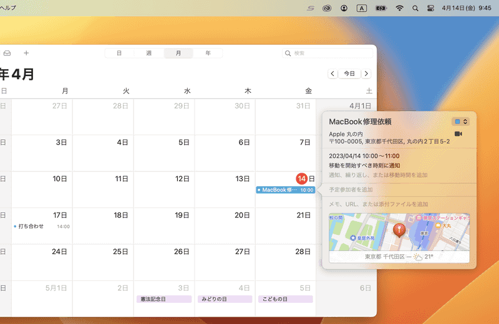Open the MacBook 修理 event on the 14th
499x324 pixels.
pyautogui.click(x=286, y=190)
